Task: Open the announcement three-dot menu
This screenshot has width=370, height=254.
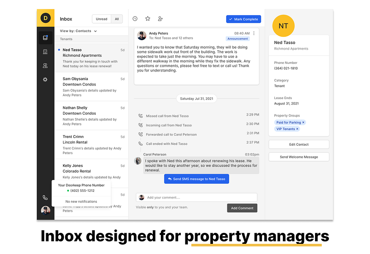Action: [x=254, y=33]
